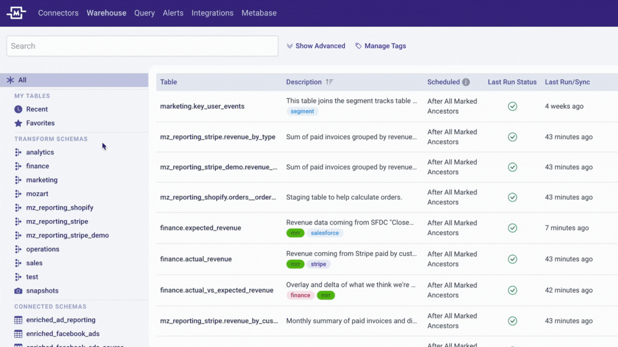Click the schema icon next to finance

18,166
